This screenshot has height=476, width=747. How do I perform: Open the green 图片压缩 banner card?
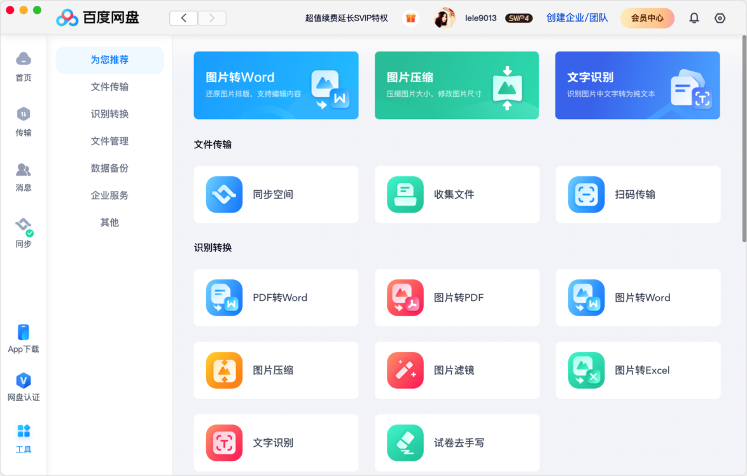[457, 85]
